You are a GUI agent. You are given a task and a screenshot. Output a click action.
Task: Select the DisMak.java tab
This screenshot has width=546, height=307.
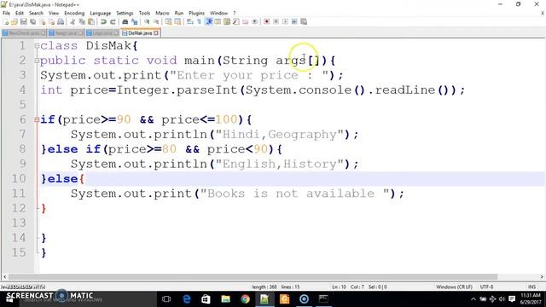tap(140, 33)
